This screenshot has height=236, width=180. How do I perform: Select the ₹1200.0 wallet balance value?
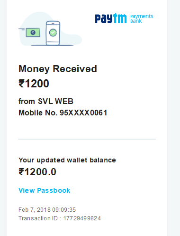(37, 172)
